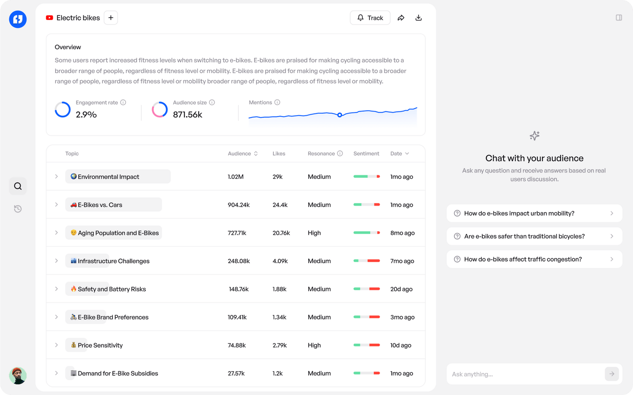Click the Audience size info icon
The image size is (633, 395).
click(x=212, y=103)
